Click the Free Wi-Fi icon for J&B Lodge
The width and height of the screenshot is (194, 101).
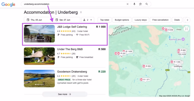pyautogui.click(x=77, y=35)
